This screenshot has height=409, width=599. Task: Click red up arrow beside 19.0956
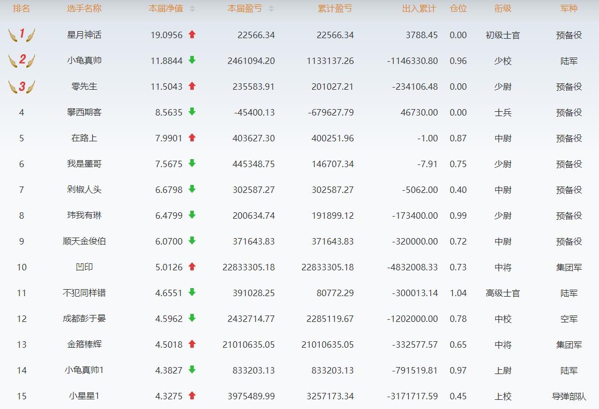[192, 34]
